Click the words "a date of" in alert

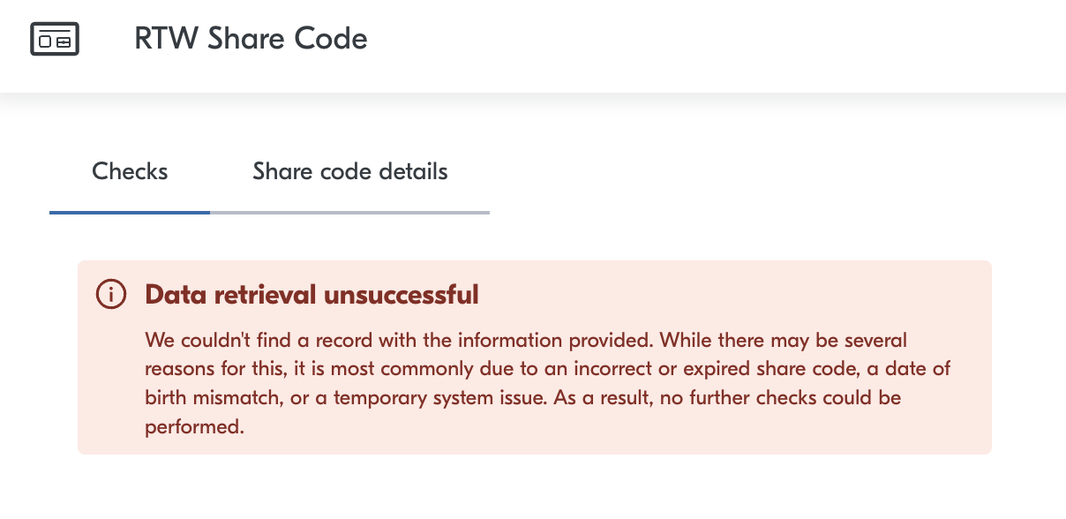pos(909,369)
